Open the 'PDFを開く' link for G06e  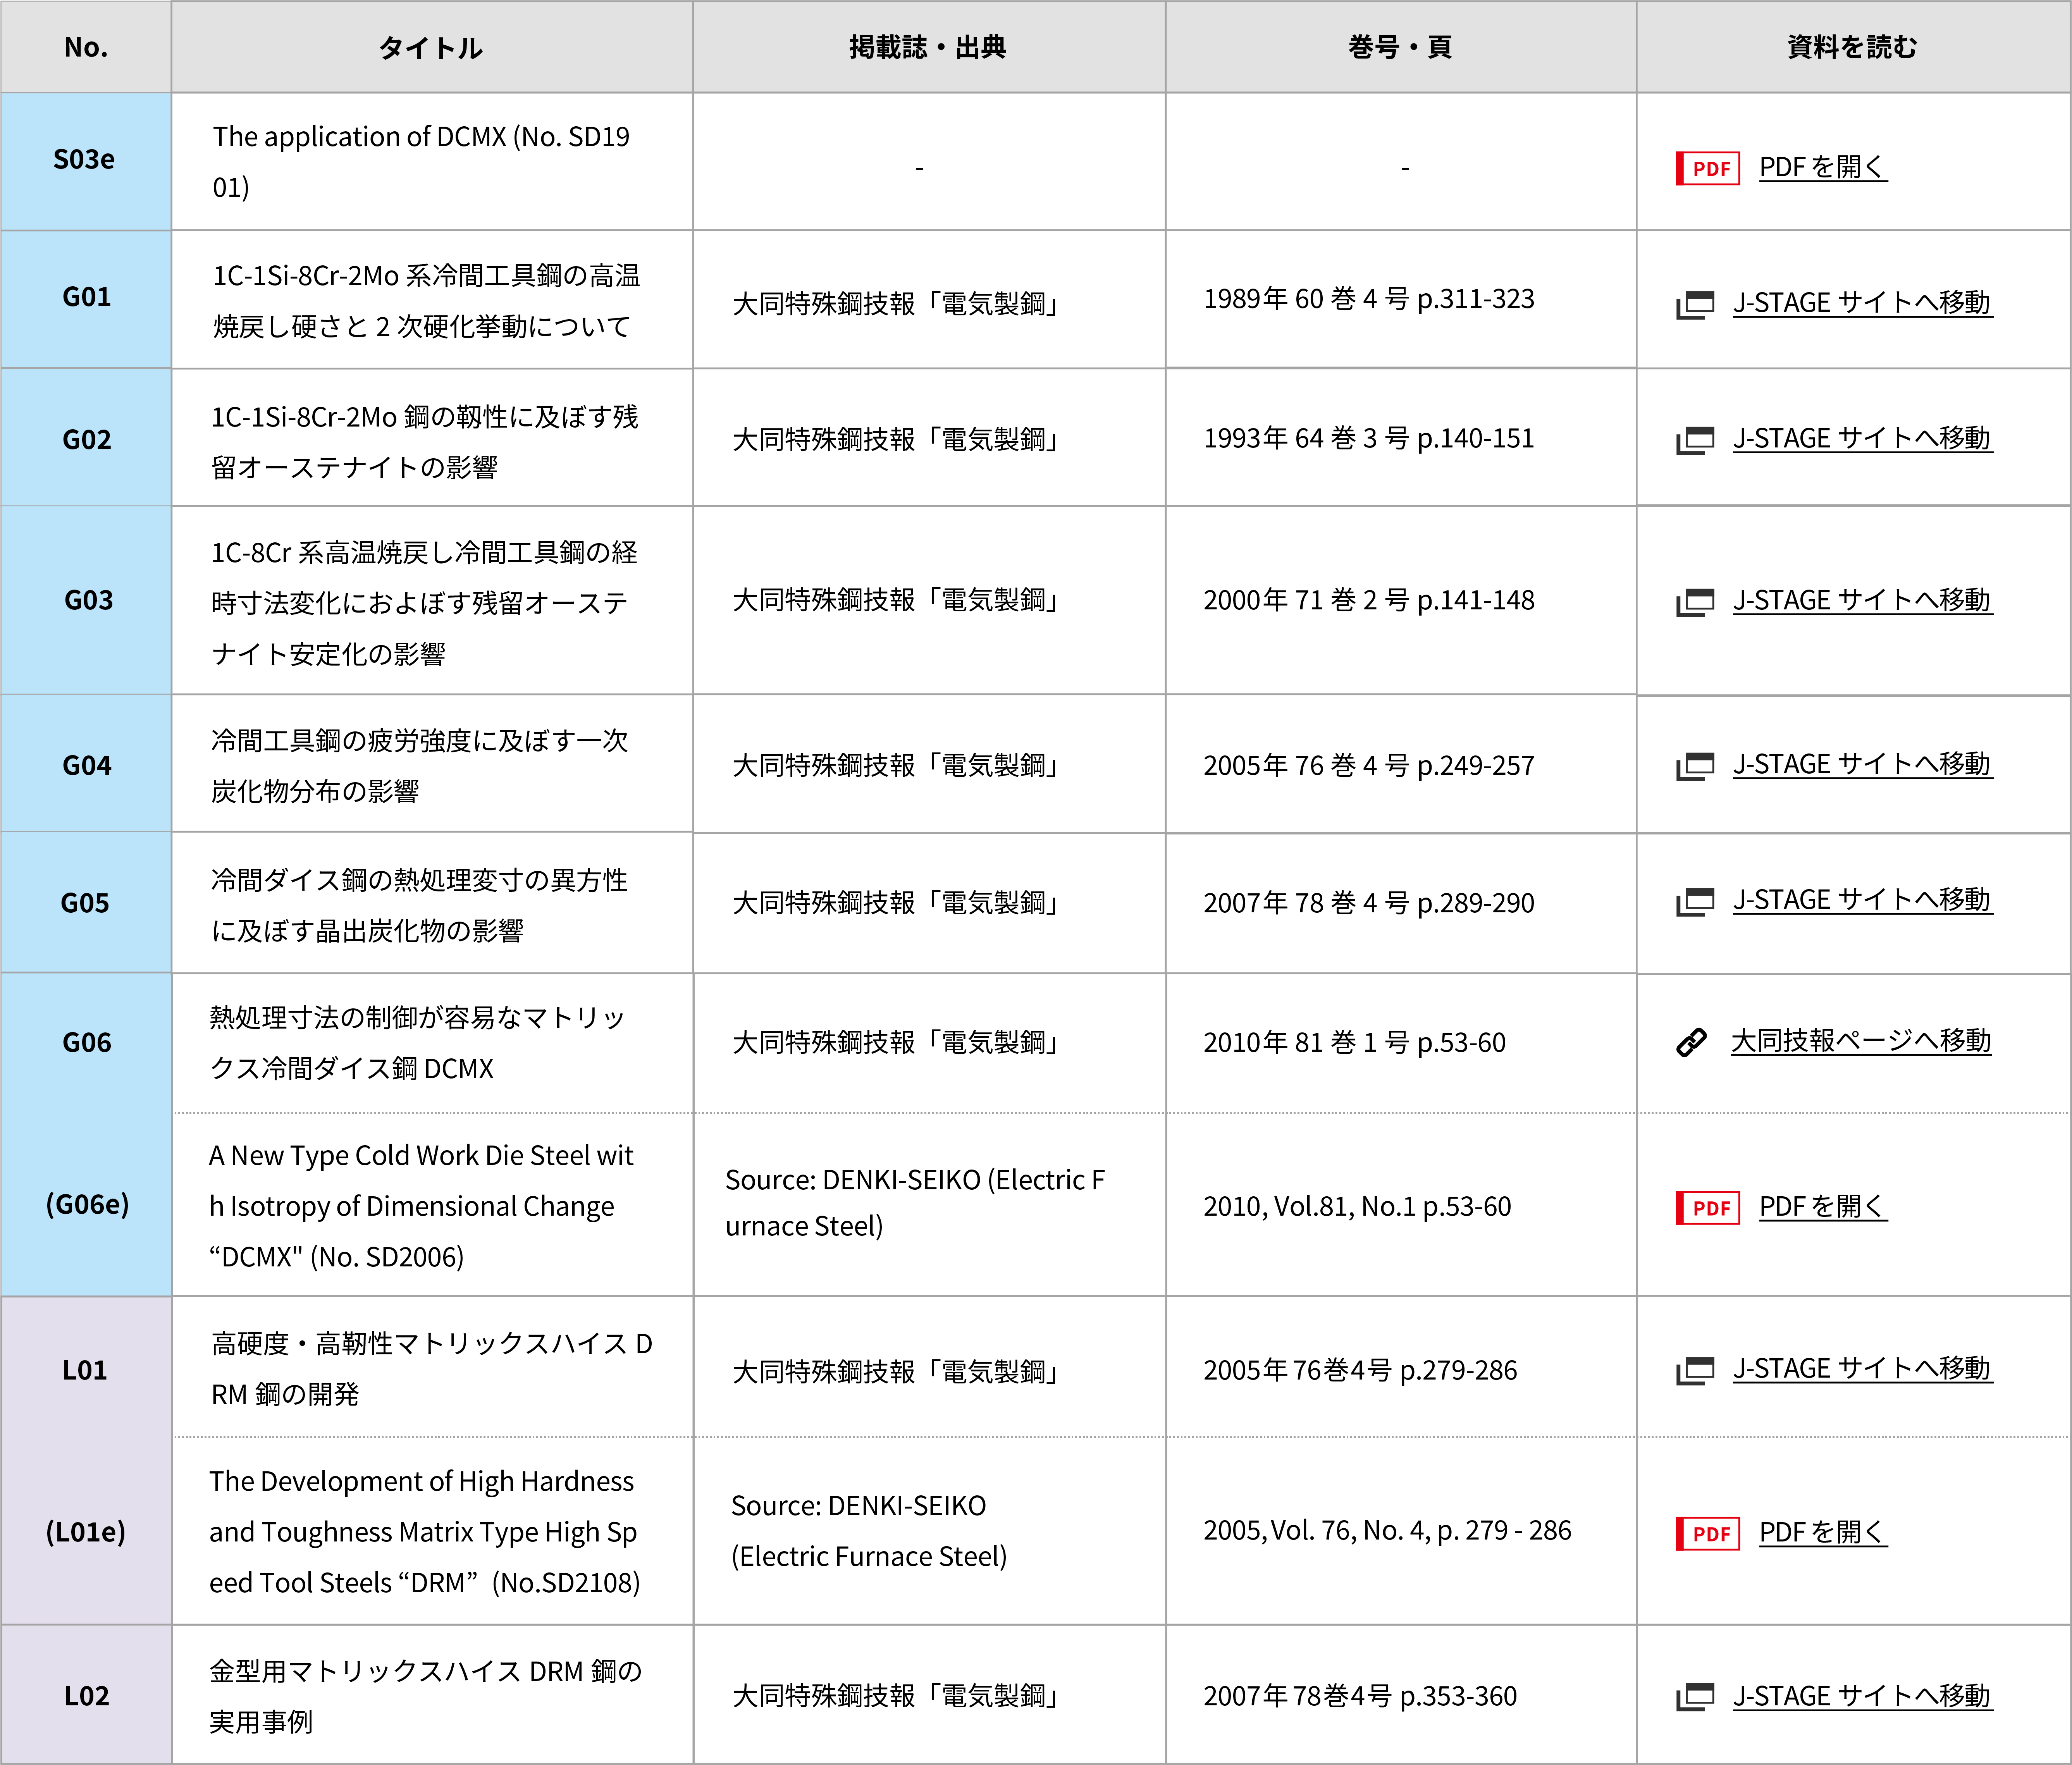[1822, 1207]
